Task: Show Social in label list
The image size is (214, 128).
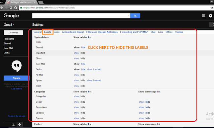Action: coord(76,102)
